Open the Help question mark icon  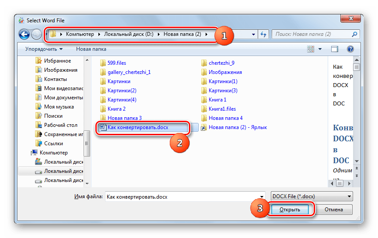coord(350,49)
